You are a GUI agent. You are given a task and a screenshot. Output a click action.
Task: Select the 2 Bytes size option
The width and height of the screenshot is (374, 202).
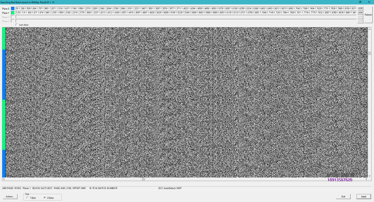point(45,198)
